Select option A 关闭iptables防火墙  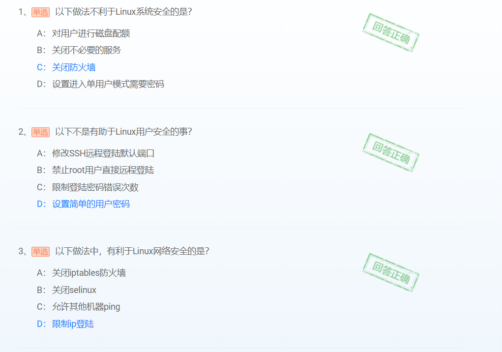[x=81, y=273]
